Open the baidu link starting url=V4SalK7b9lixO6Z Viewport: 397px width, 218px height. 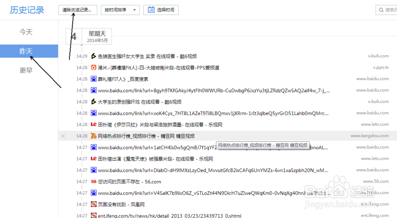point(214,193)
